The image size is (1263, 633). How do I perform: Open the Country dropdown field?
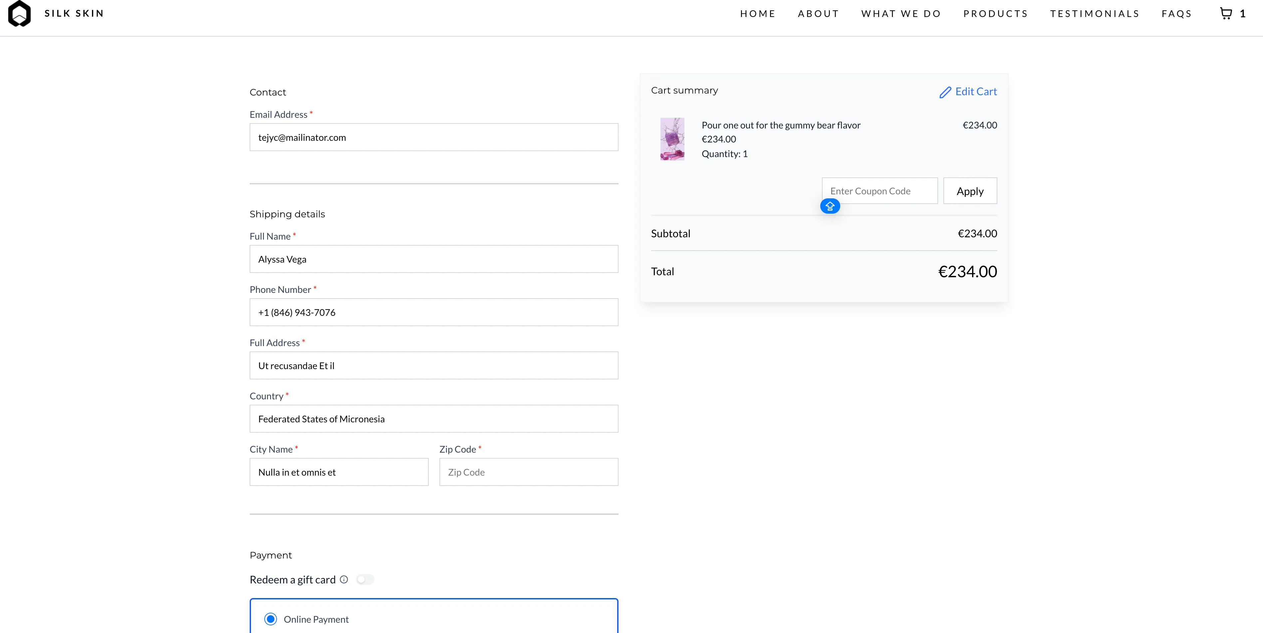pyautogui.click(x=433, y=419)
